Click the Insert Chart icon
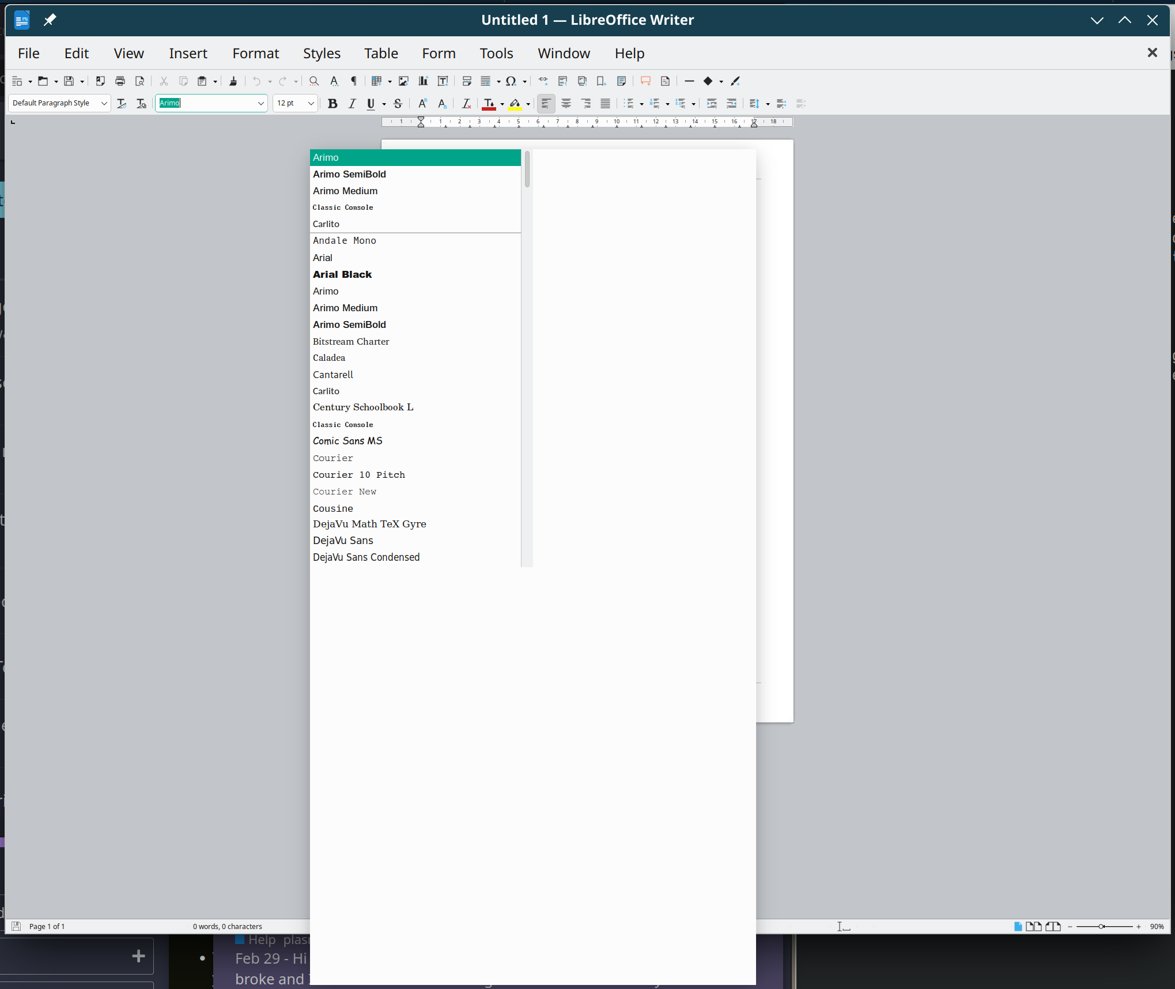This screenshot has height=989, width=1175. (423, 81)
